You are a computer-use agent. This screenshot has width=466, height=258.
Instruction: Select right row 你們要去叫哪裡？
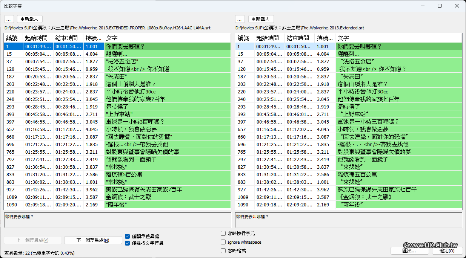pos(349,46)
